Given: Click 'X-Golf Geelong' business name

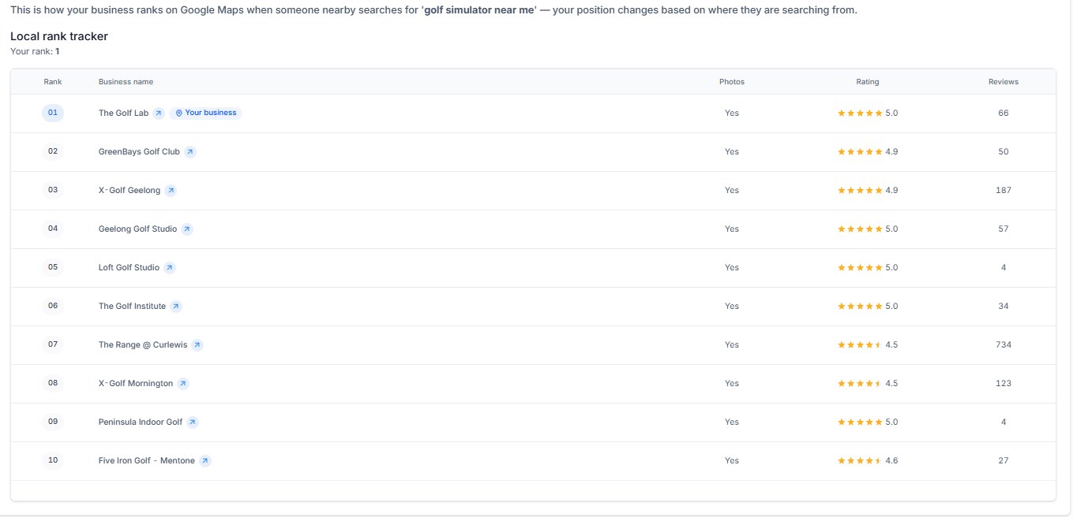Looking at the screenshot, I should (129, 190).
